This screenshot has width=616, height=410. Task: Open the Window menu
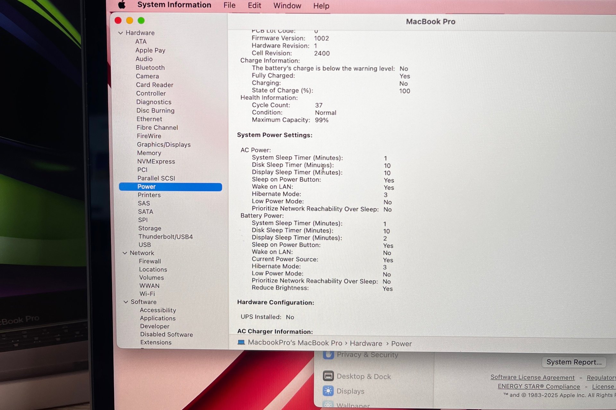click(287, 6)
